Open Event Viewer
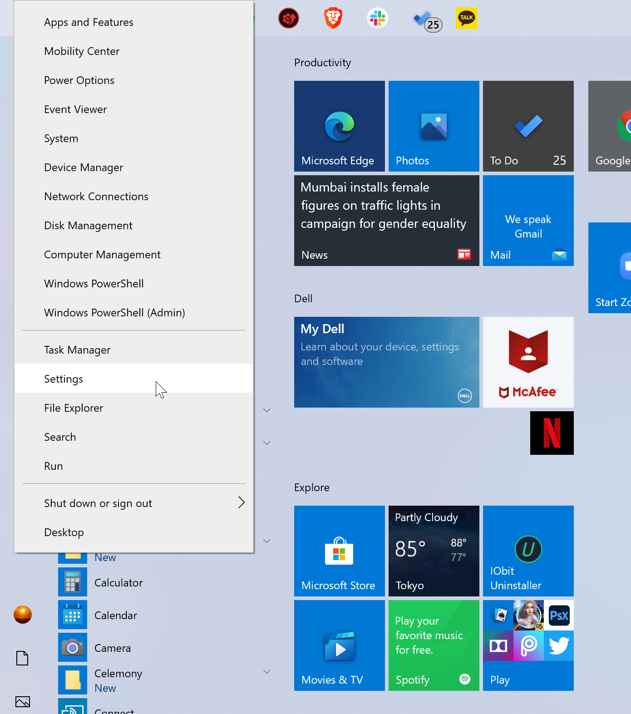This screenshot has height=714, width=631. coord(133,109)
